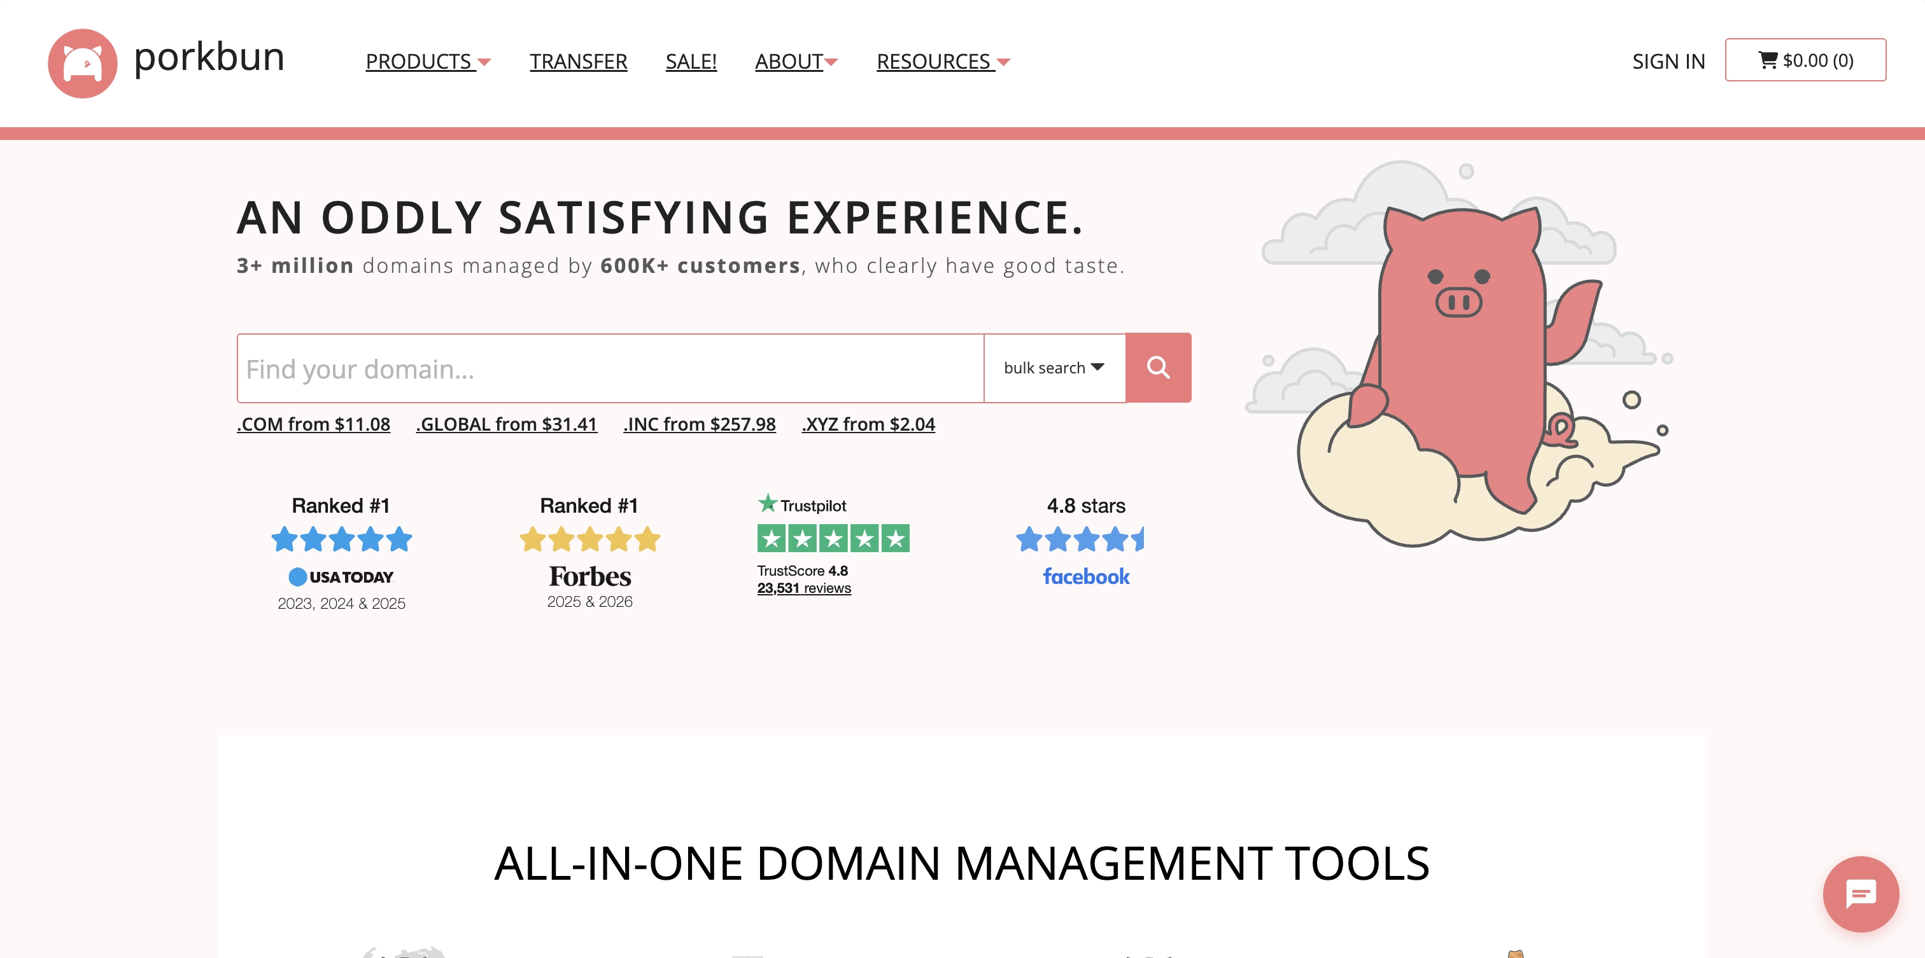Open the SALE! menu item
Image resolution: width=1925 pixels, height=958 pixels.
tap(691, 61)
